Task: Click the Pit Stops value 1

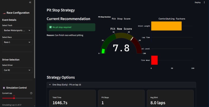Action: [x=102, y=103]
